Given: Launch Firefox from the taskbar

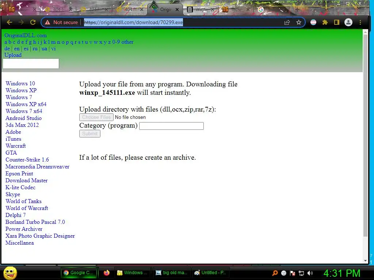Looking at the screenshot, I should point(106,273).
